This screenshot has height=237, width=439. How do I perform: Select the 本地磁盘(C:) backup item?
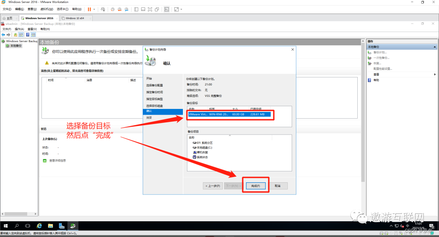[x=202, y=148]
